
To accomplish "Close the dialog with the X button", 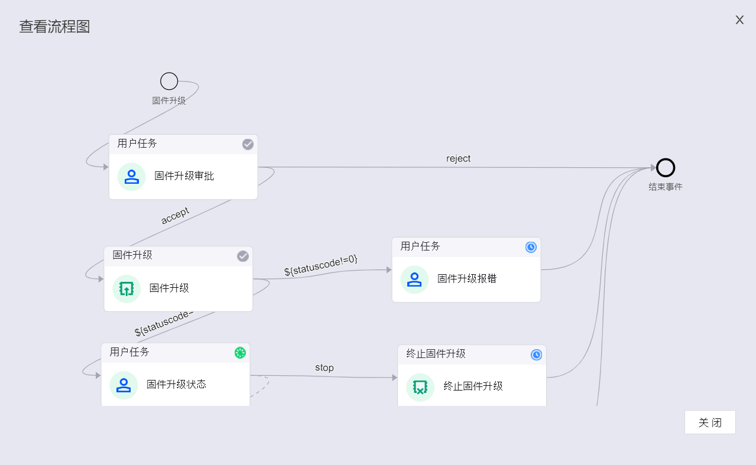I will coord(739,20).
